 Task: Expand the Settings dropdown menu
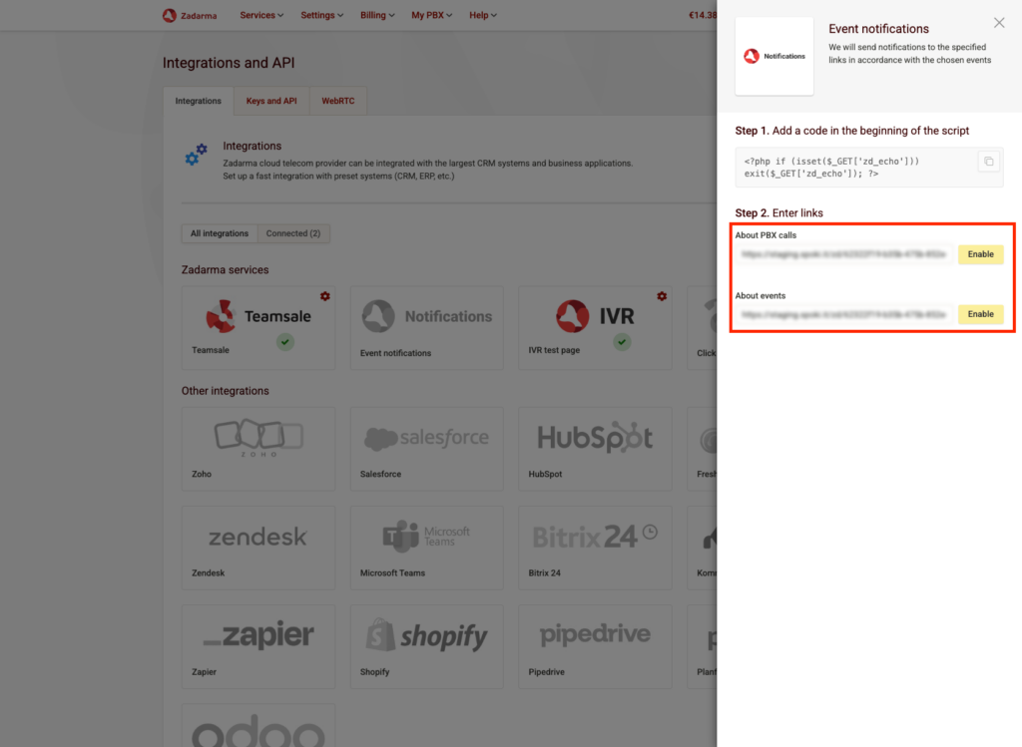(321, 15)
